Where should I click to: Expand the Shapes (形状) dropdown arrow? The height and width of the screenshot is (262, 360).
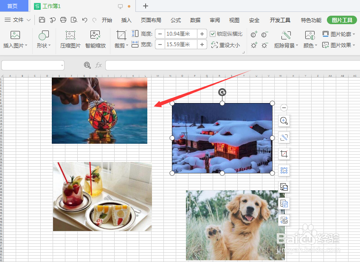click(x=49, y=45)
